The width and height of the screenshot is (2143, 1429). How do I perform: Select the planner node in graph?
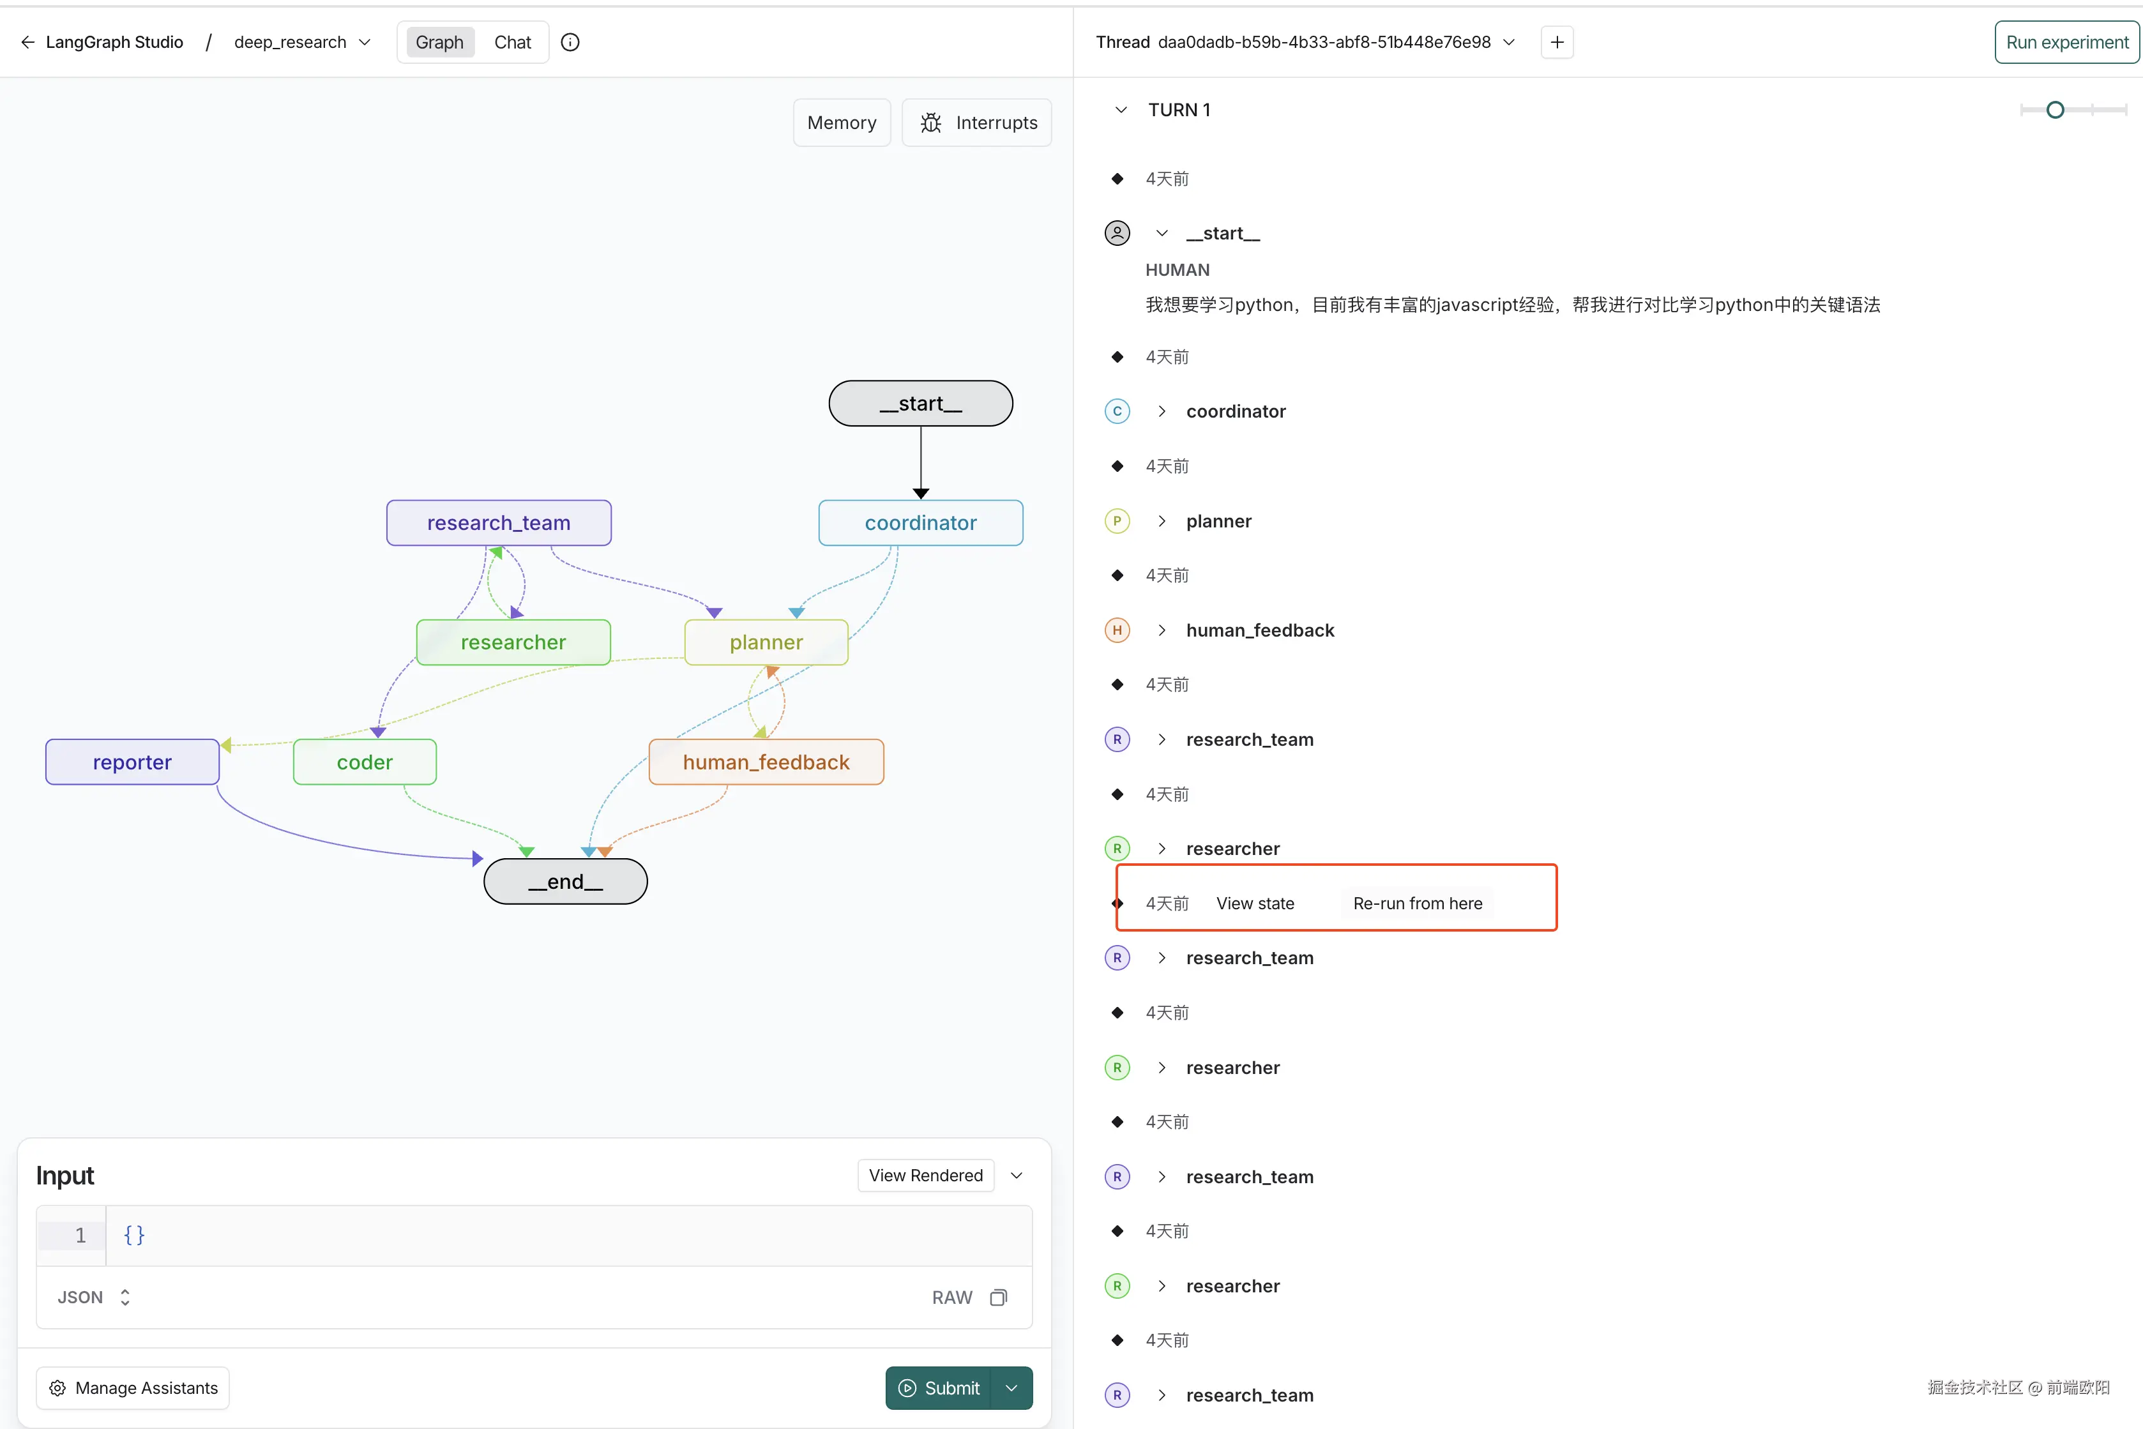[766, 642]
